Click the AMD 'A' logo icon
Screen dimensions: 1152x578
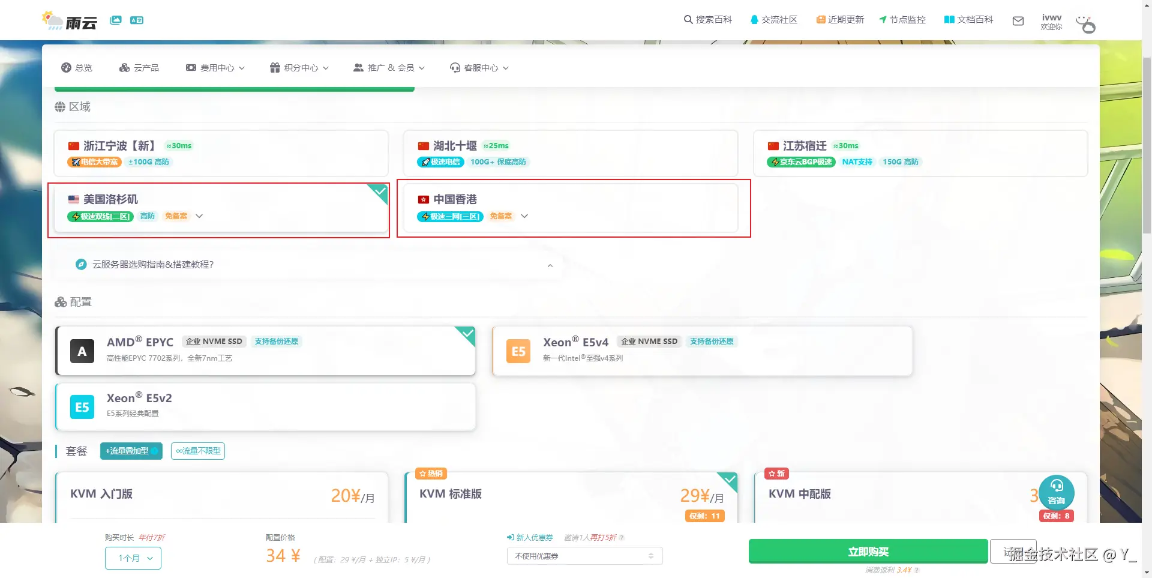click(82, 351)
